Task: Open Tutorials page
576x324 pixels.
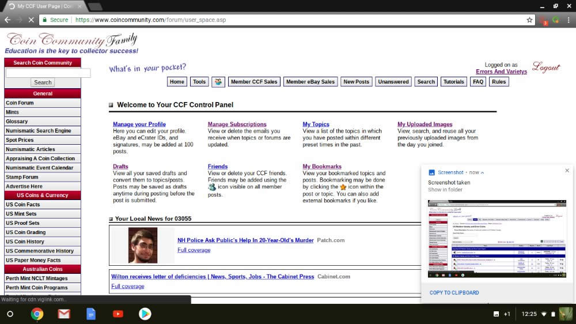Action: point(454,82)
